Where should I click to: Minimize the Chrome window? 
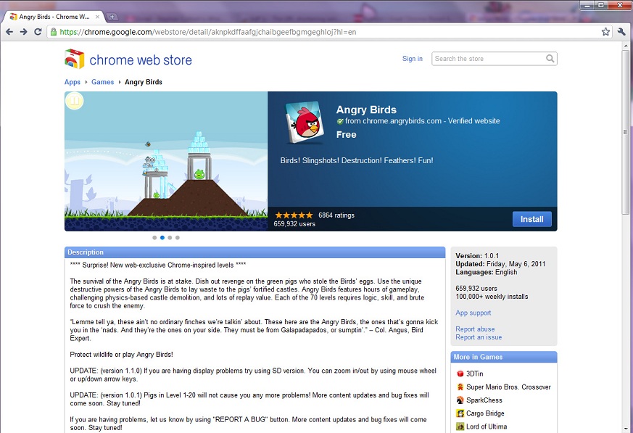click(587, 5)
